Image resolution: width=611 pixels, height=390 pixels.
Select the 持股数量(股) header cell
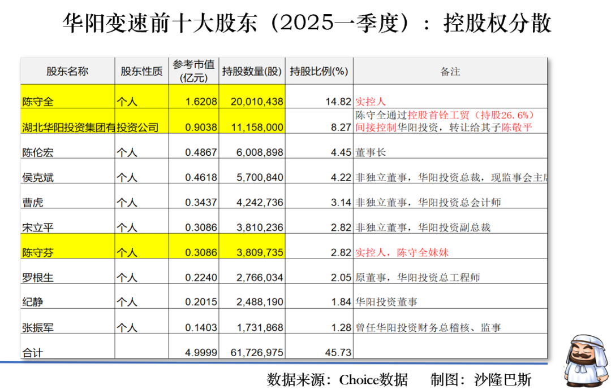(x=252, y=71)
